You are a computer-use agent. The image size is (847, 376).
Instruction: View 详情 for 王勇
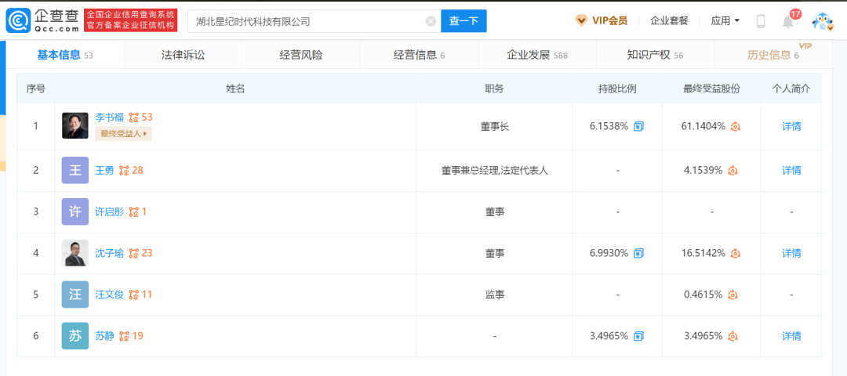(791, 171)
